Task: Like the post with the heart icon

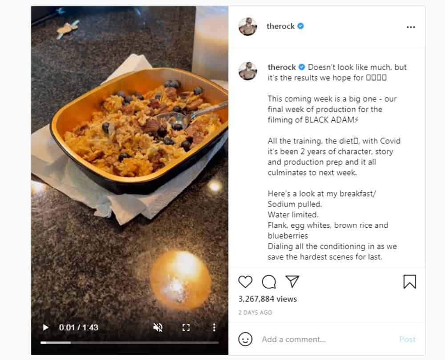Action: click(x=245, y=281)
